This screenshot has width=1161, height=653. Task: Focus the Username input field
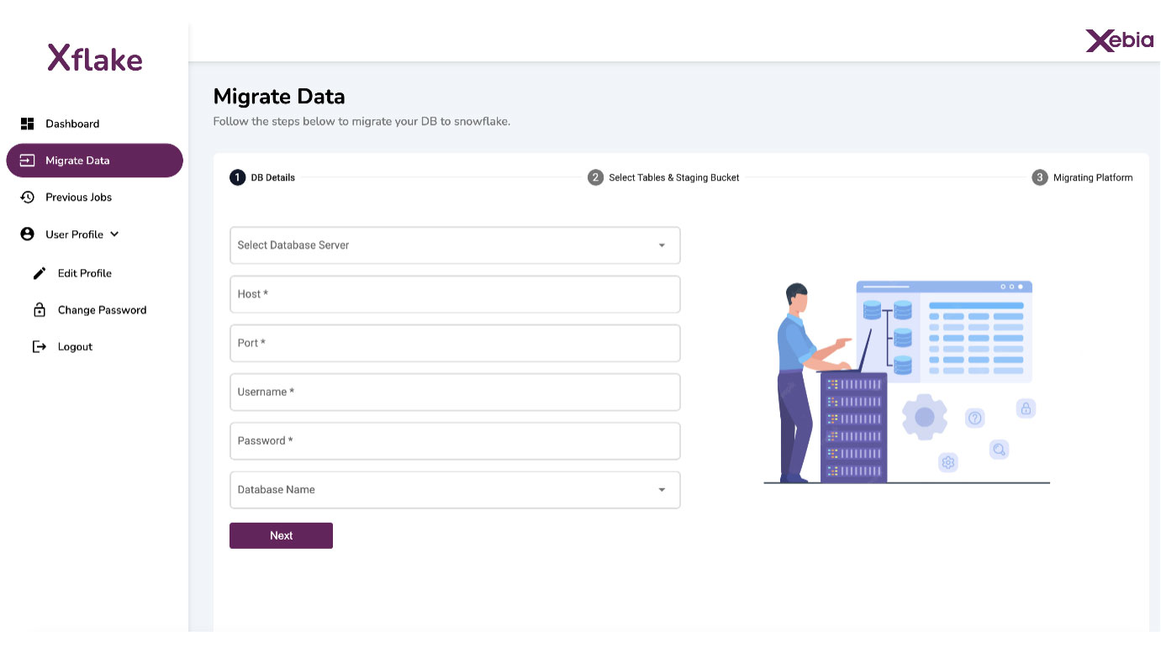455,392
